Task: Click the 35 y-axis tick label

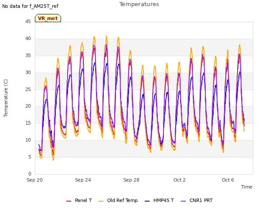Action: pyautogui.click(x=28, y=56)
